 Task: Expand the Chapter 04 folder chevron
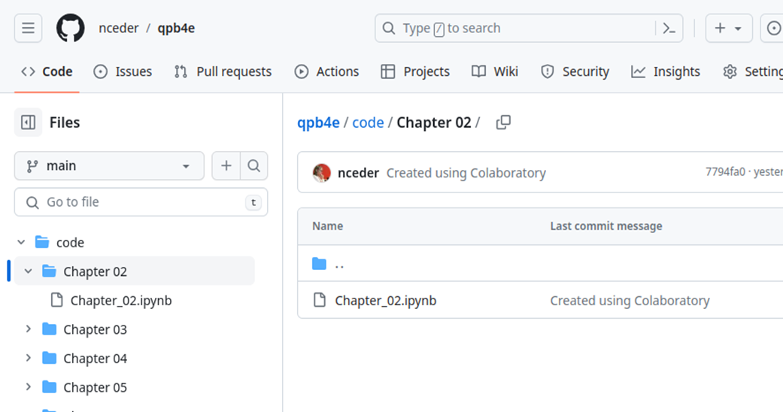click(x=29, y=359)
